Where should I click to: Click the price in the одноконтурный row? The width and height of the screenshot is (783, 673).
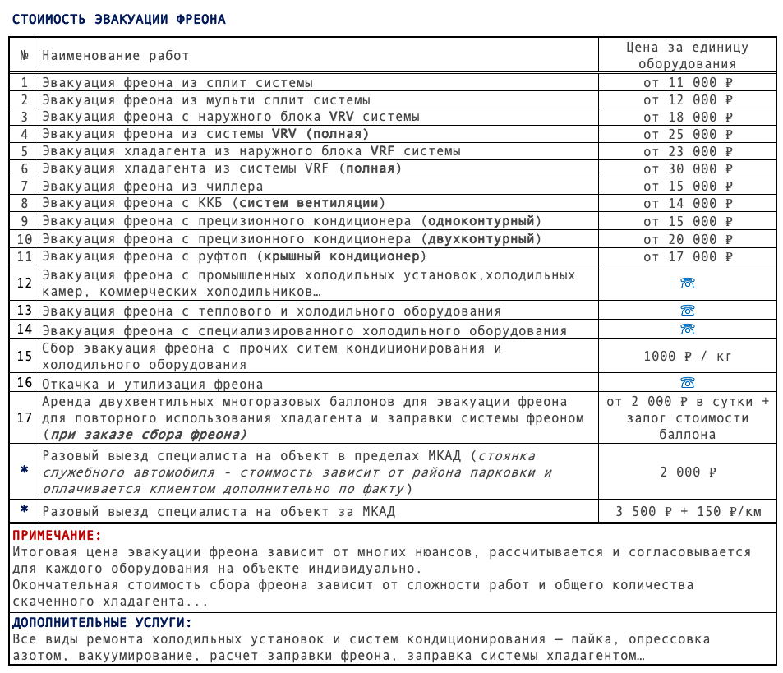click(687, 221)
